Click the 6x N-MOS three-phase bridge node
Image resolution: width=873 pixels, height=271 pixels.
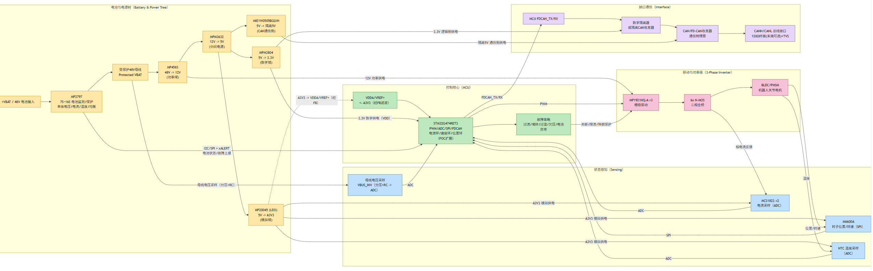click(697, 103)
